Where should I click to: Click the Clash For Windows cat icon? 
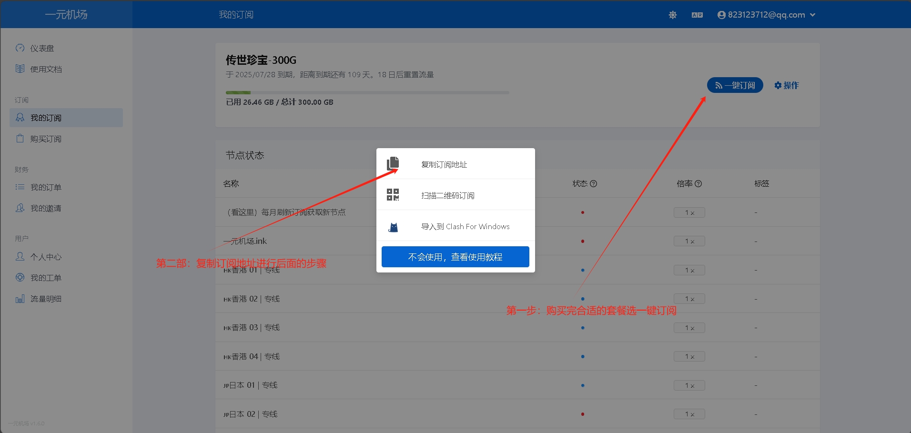coord(393,226)
